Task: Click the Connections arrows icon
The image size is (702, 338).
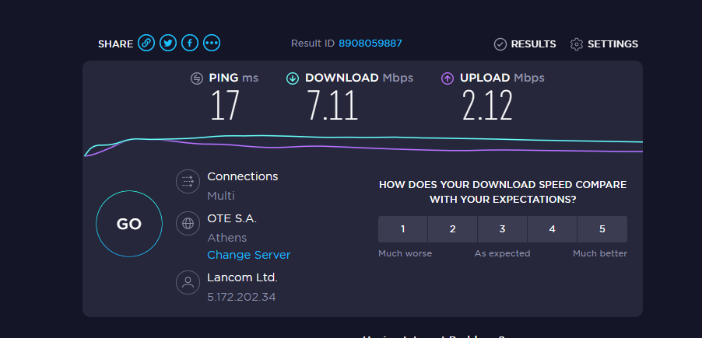Action: [x=188, y=181]
